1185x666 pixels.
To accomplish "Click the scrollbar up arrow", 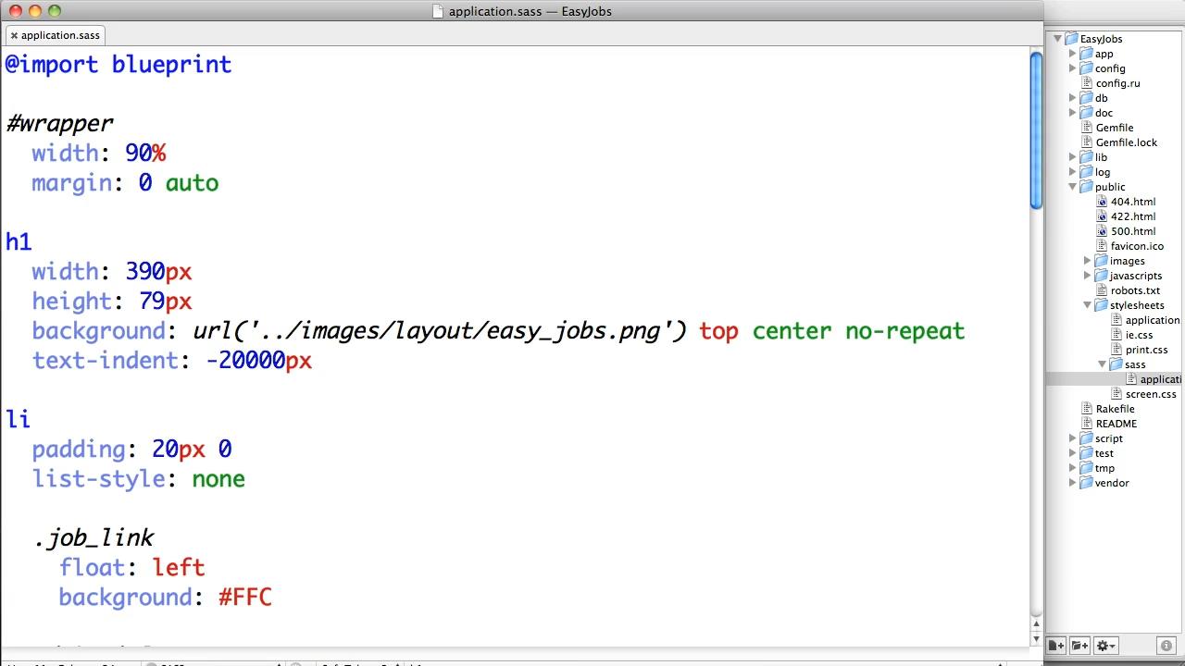I will coord(1036,624).
